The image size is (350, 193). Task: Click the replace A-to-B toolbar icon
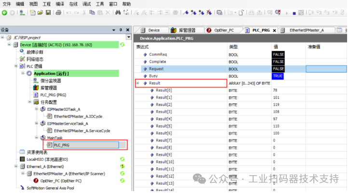click(126, 13)
